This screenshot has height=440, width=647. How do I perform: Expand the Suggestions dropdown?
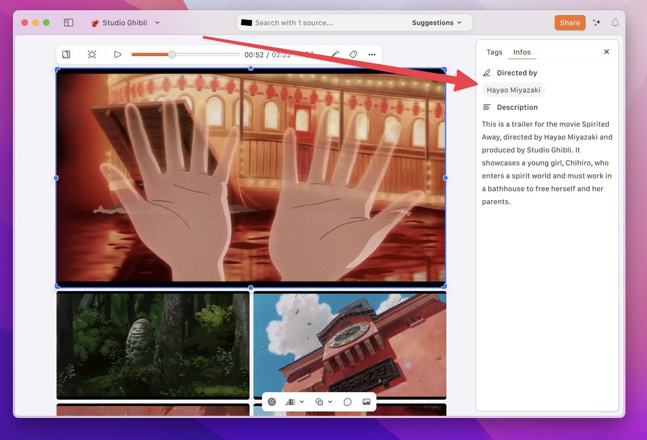[x=437, y=22]
